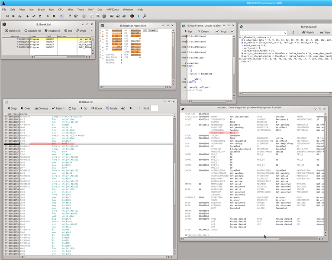Click the Go run icon in main toolbar
The height and width of the screenshot is (260, 332).
coord(48,16)
